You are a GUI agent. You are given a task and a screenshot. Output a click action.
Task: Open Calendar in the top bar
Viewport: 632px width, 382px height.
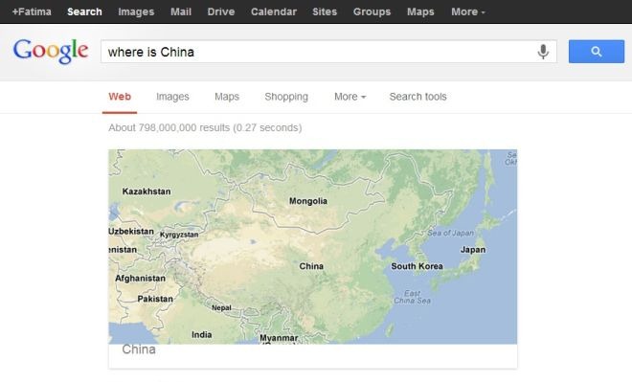[x=274, y=11]
